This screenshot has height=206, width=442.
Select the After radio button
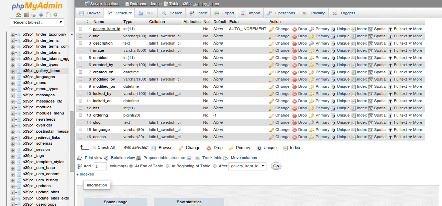pos(215,166)
